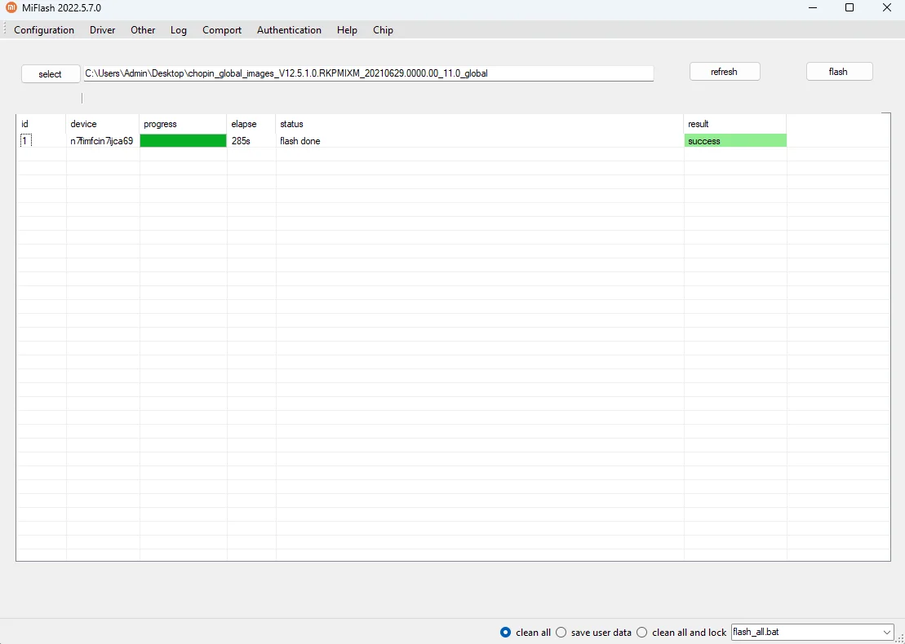The image size is (905, 644).
Task: Click the elapse column header
Action: (x=251, y=124)
